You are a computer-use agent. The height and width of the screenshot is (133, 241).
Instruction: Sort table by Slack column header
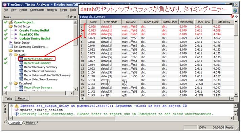[x=93, y=22]
